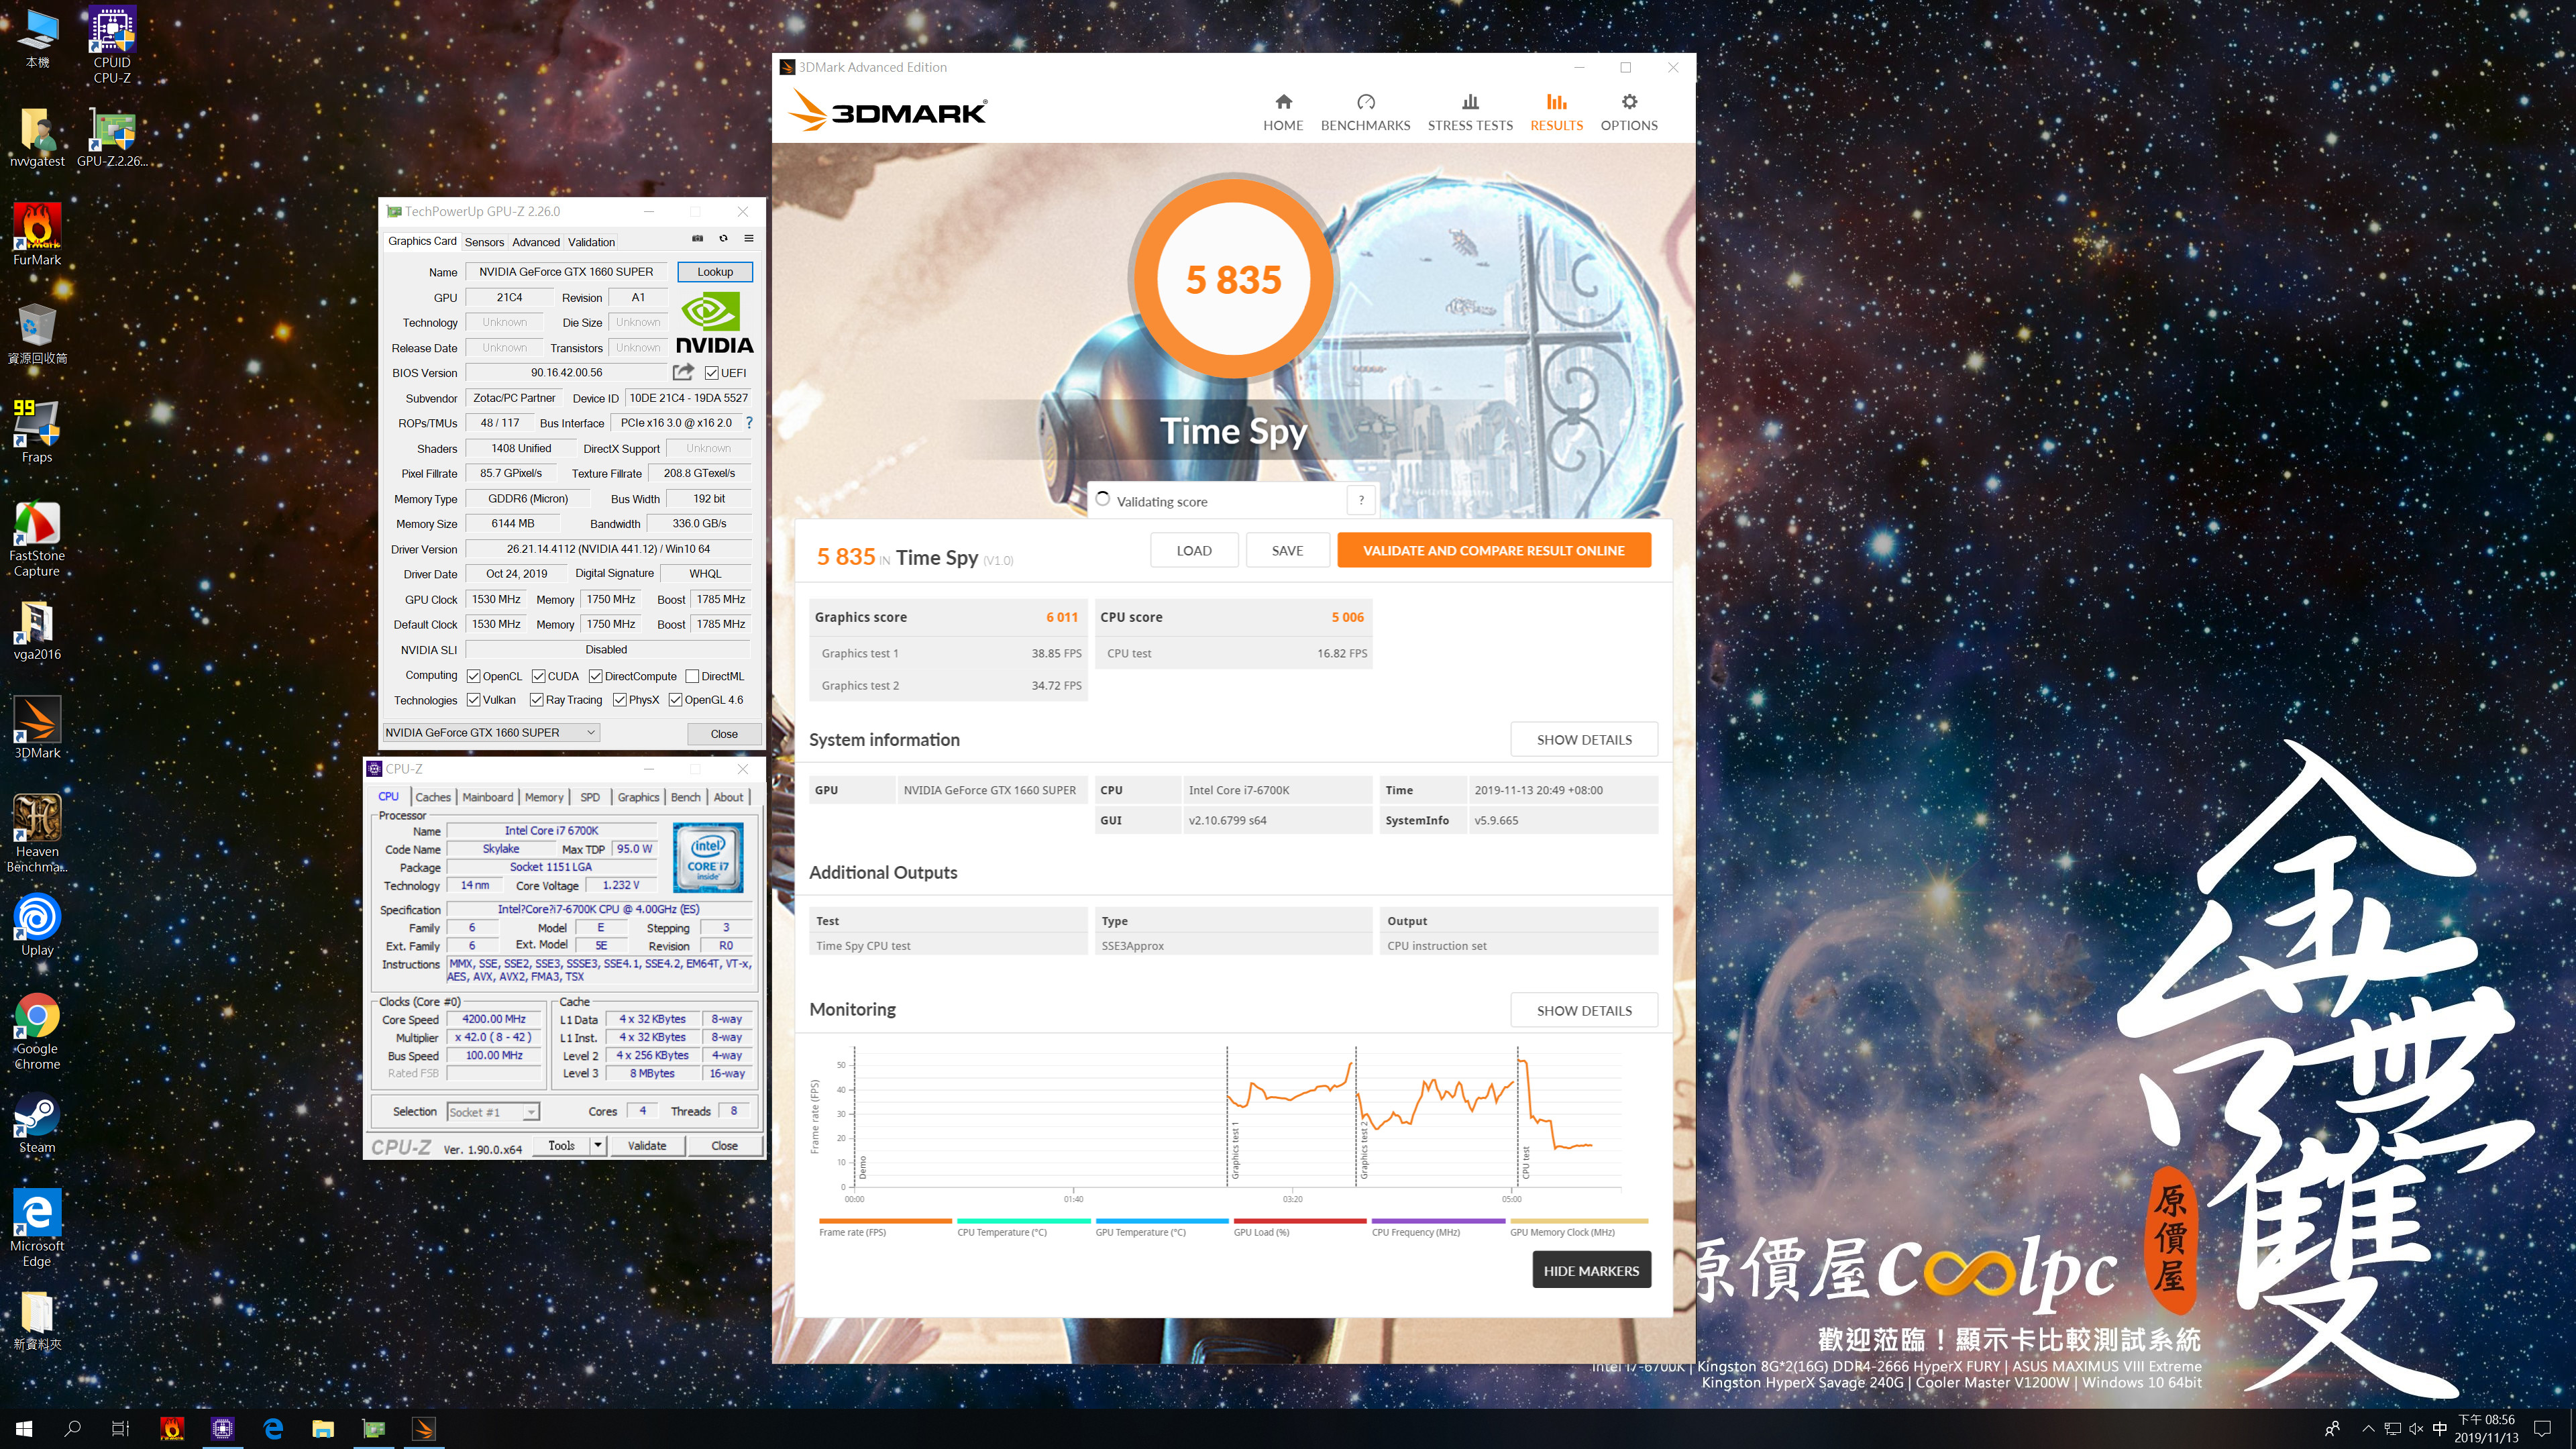Open File Explorer from the taskbar
2576x1449 pixels.
point(323,1429)
